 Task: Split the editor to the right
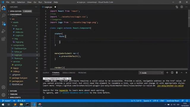tap(182, 7)
